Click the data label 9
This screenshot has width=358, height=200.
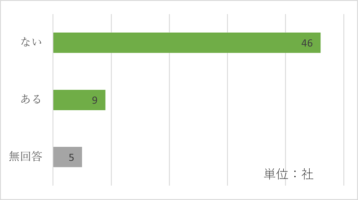coord(95,100)
